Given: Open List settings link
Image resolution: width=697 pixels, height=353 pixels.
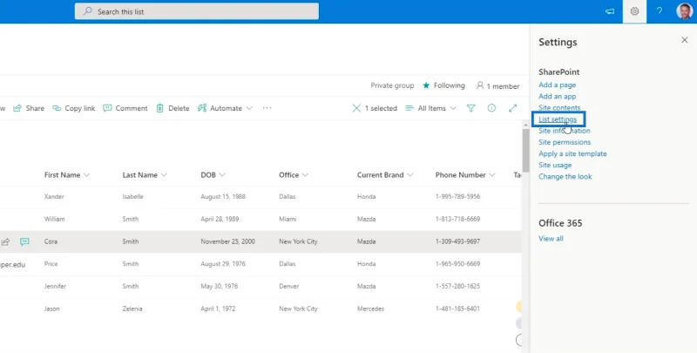Looking at the screenshot, I should [x=558, y=119].
